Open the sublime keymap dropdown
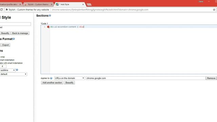217x122 pixels. coord(7,70)
